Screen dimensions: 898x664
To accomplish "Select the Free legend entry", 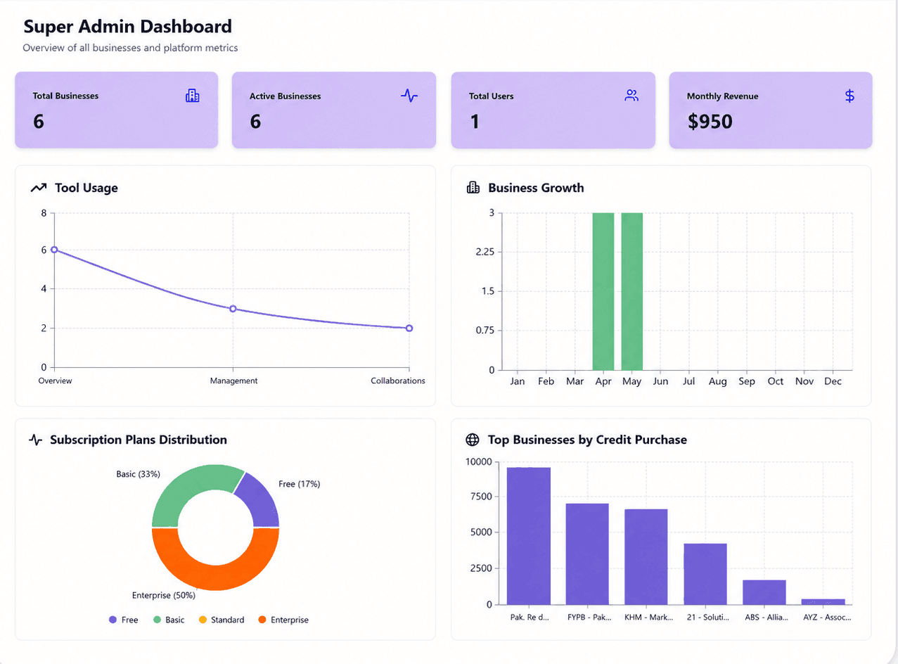I will (124, 620).
